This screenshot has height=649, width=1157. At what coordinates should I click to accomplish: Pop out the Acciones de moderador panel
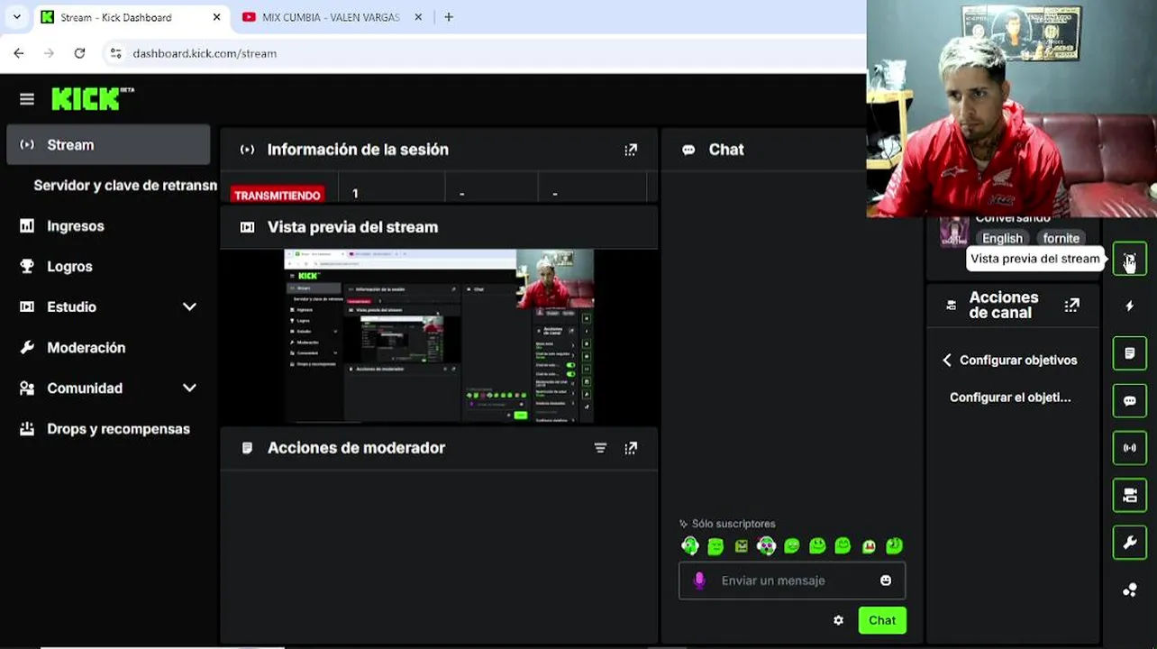point(631,448)
